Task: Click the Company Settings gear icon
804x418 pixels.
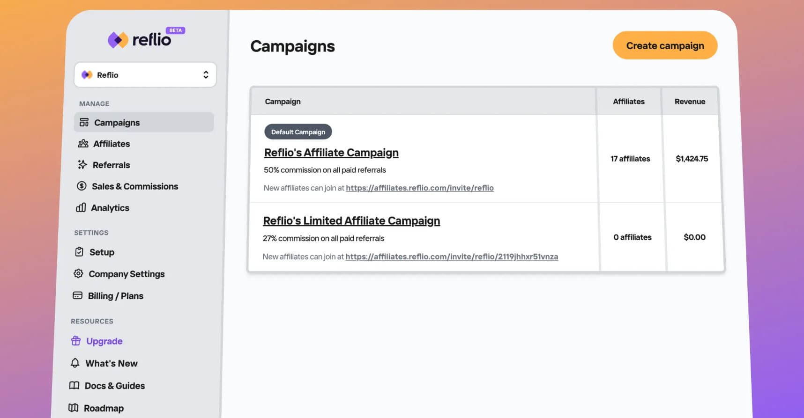Action: click(x=78, y=273)
